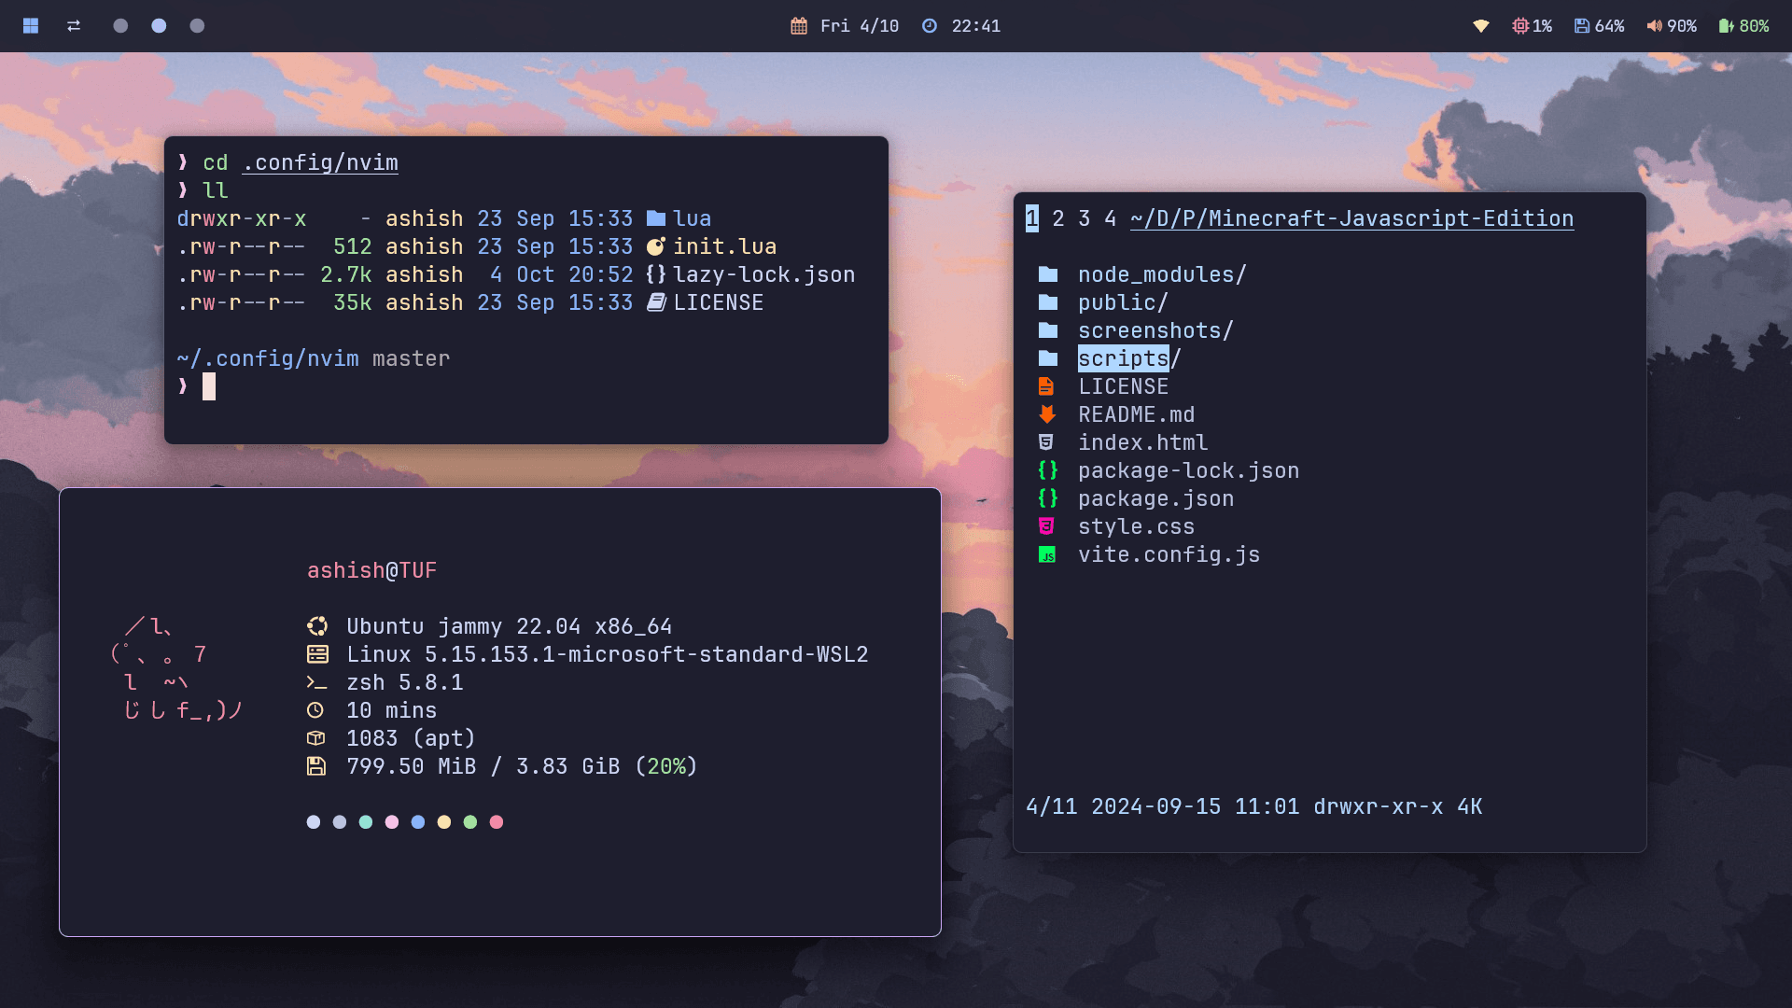
Task: Click the battery 80% icon
Action: coord(1726,26)
